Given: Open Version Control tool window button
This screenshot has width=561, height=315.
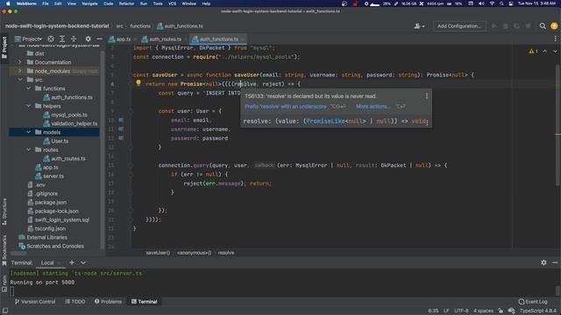Looking at the screenshot, I should [x=35, y=301].
